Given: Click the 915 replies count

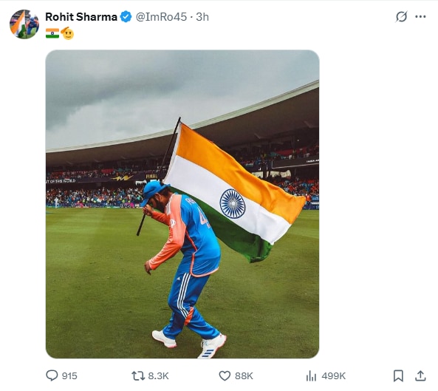Looking at the screenshot, I should click(69, 376).
